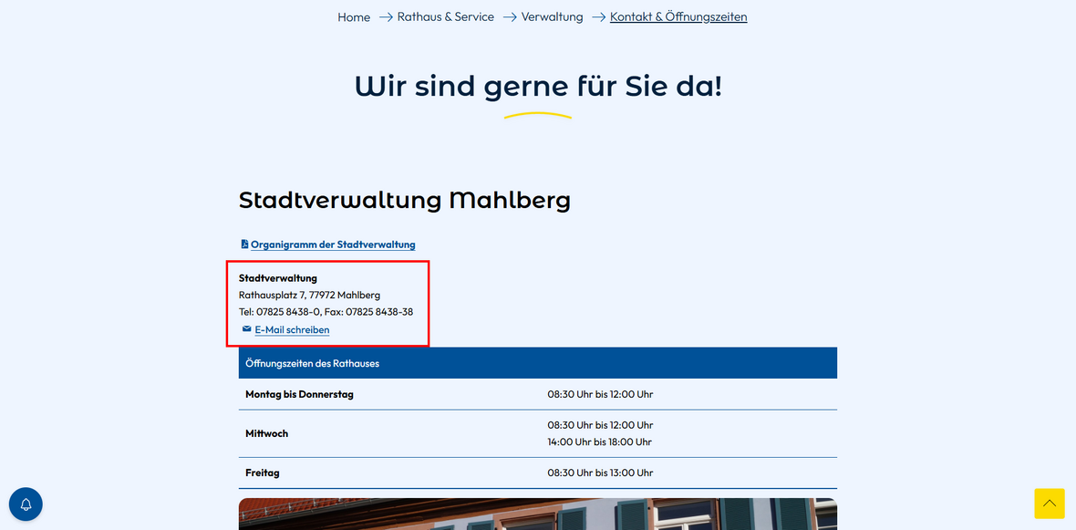This screenshot has width=1076, height=530.
Task: Select the Montag bis Donnerstag row
Action: [537, 394]
